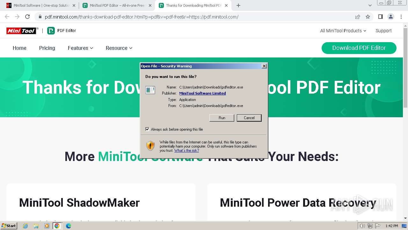
Task: Open the Pricing page
Action: 47,48
